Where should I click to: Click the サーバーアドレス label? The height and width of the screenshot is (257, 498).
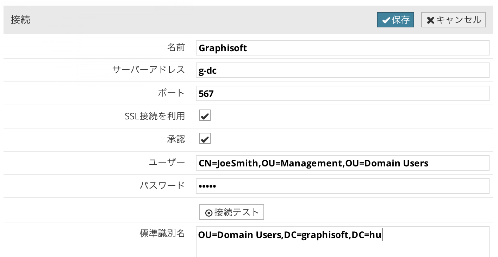(x=148, y=70)
